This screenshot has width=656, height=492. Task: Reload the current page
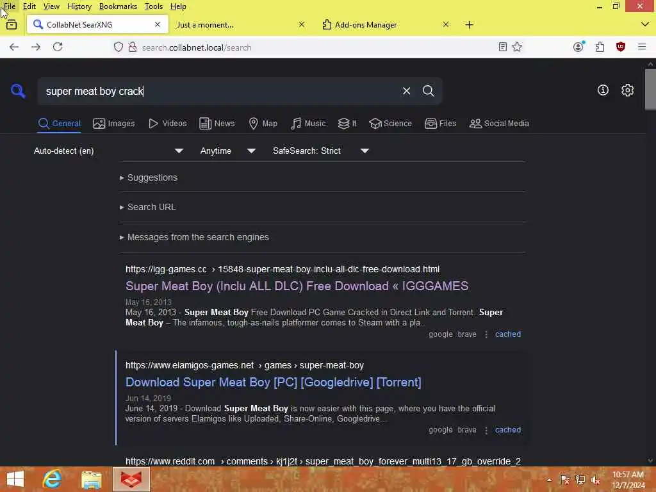pos(58,47)
